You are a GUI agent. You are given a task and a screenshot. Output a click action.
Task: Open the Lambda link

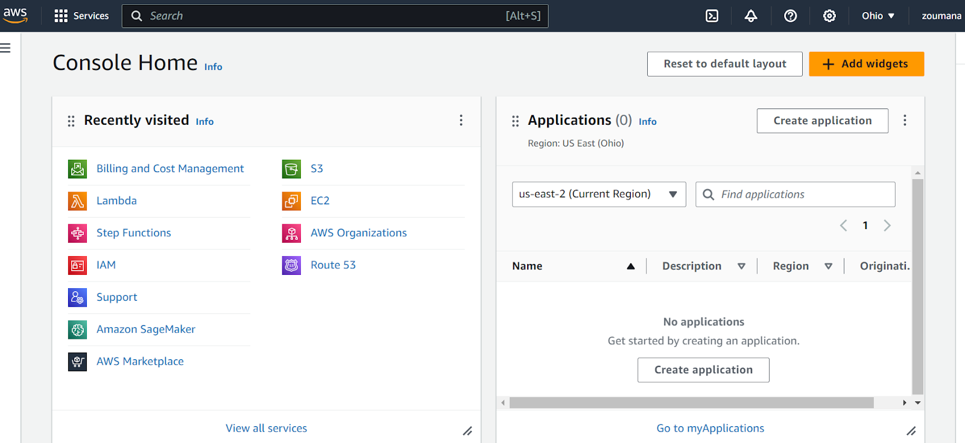click(116, 201)
